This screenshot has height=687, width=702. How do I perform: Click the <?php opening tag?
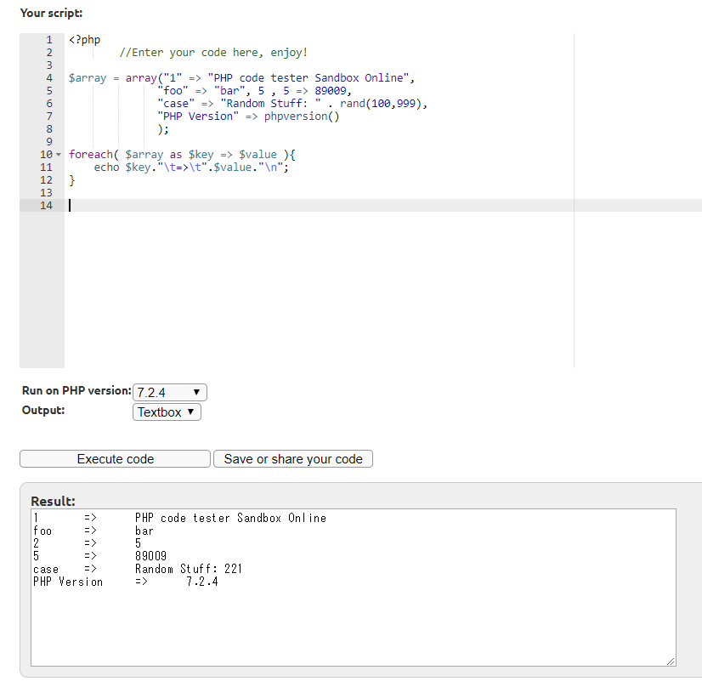pyautogui.click(x=84, y=40)
